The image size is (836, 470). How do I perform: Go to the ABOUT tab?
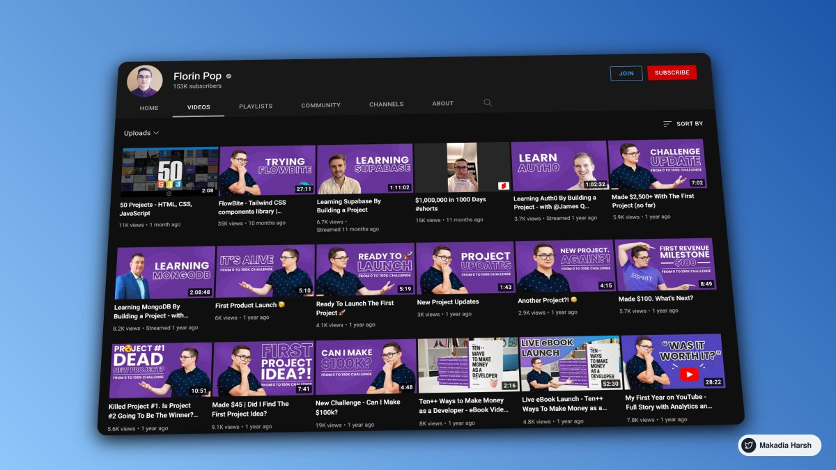(x=442, y=102)
